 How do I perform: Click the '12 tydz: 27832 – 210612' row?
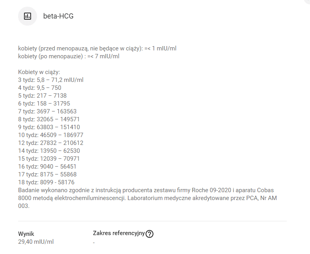pyautogui.click(x=51, y=143)
